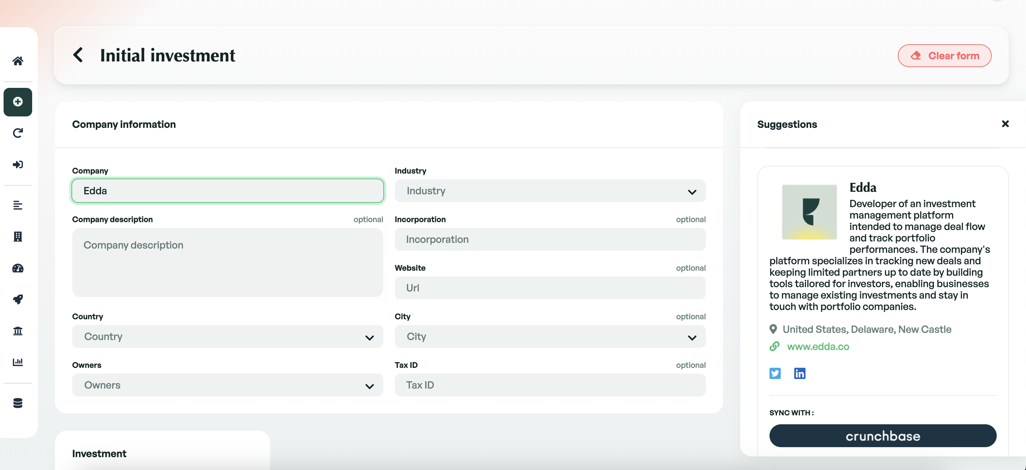Click the Suggestions panel heading
This screenshot has width=1026, height=470.
coord(787,125)
